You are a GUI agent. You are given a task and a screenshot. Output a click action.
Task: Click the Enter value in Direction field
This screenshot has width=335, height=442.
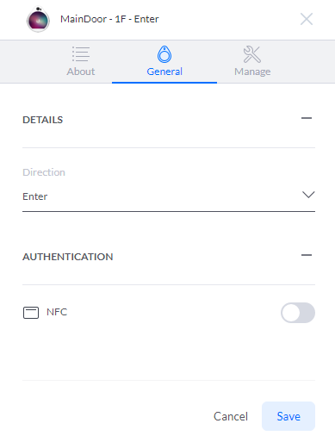35,196
